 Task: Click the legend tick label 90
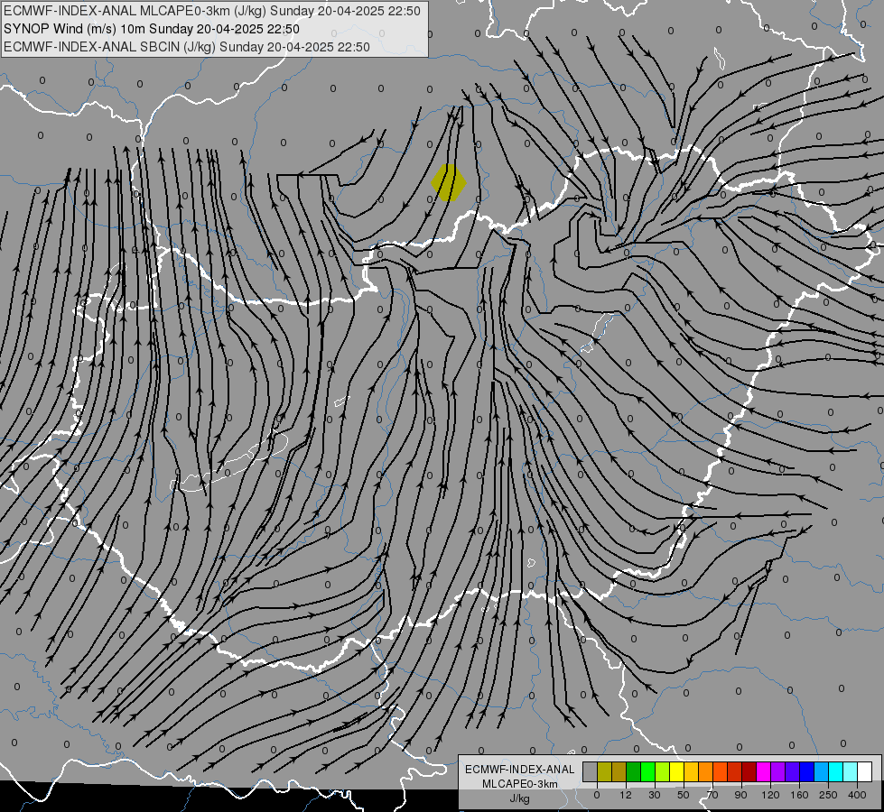coord(740,795)
